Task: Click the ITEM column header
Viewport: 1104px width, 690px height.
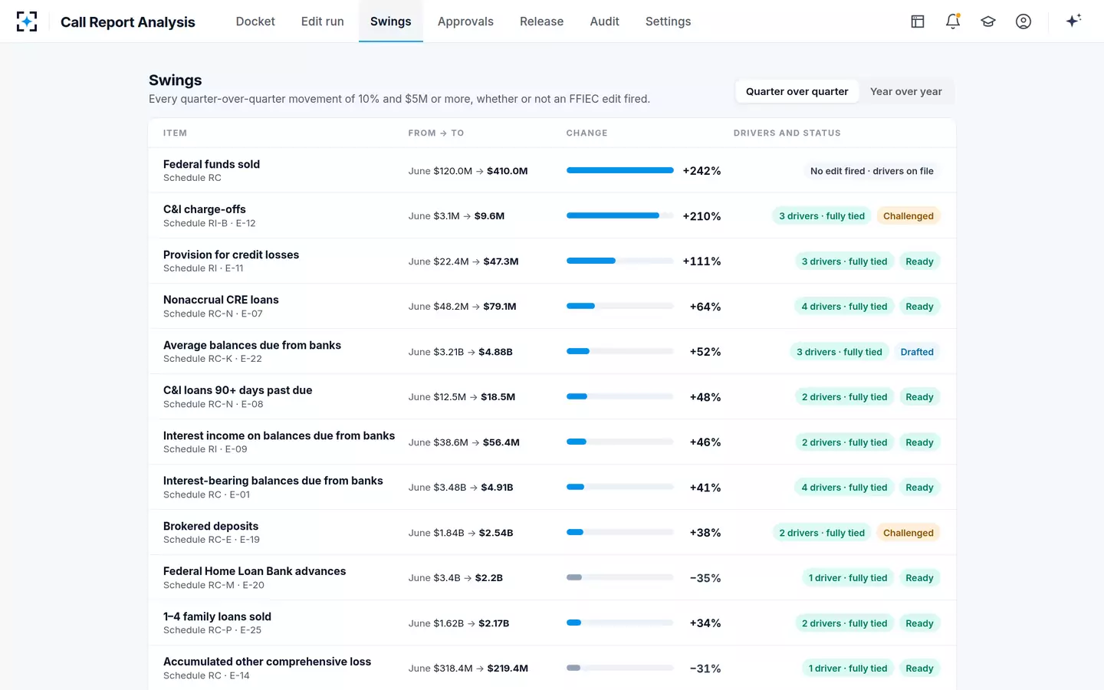Action: 175,133
